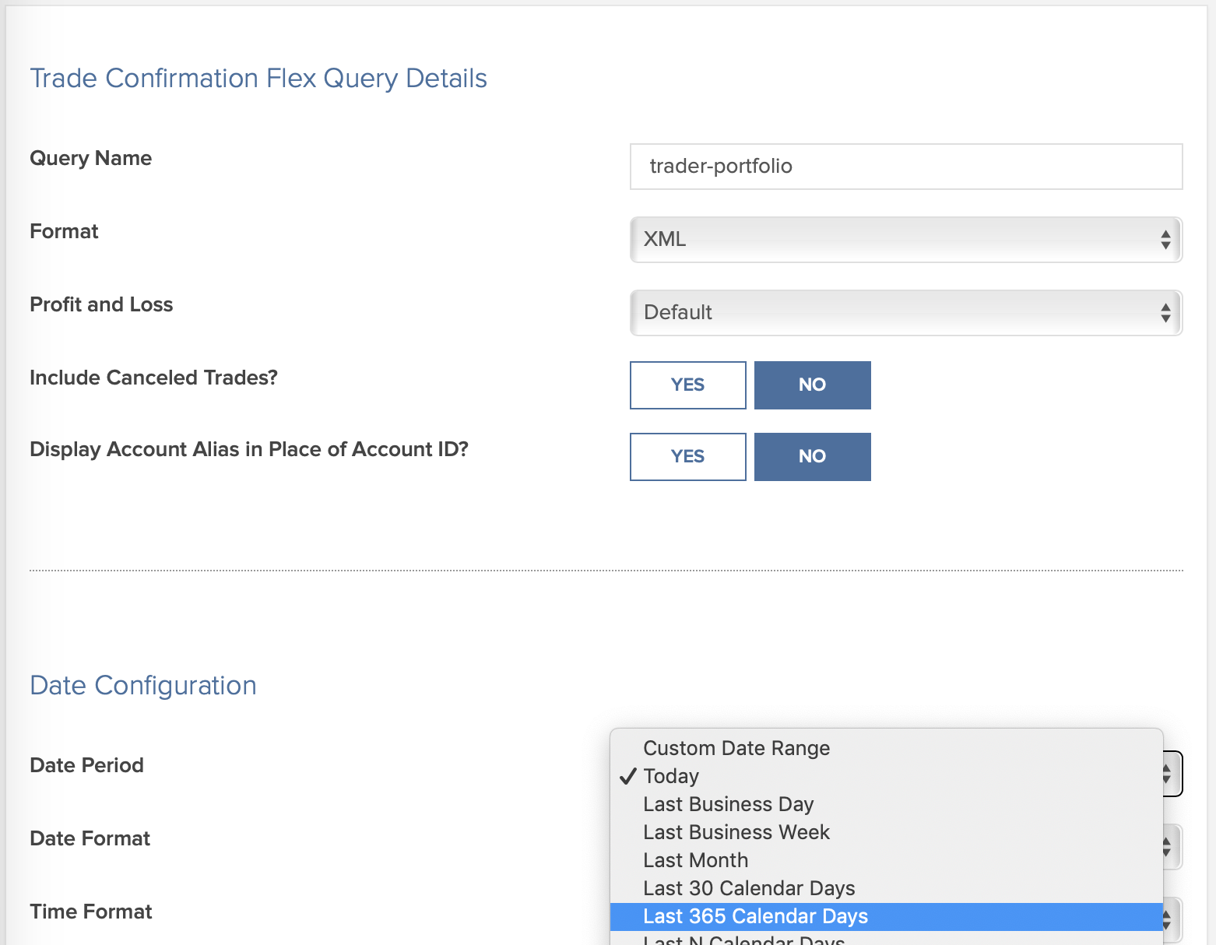Click the Date Period stepper arrows
The image size is (1216, 945).
1165,773
